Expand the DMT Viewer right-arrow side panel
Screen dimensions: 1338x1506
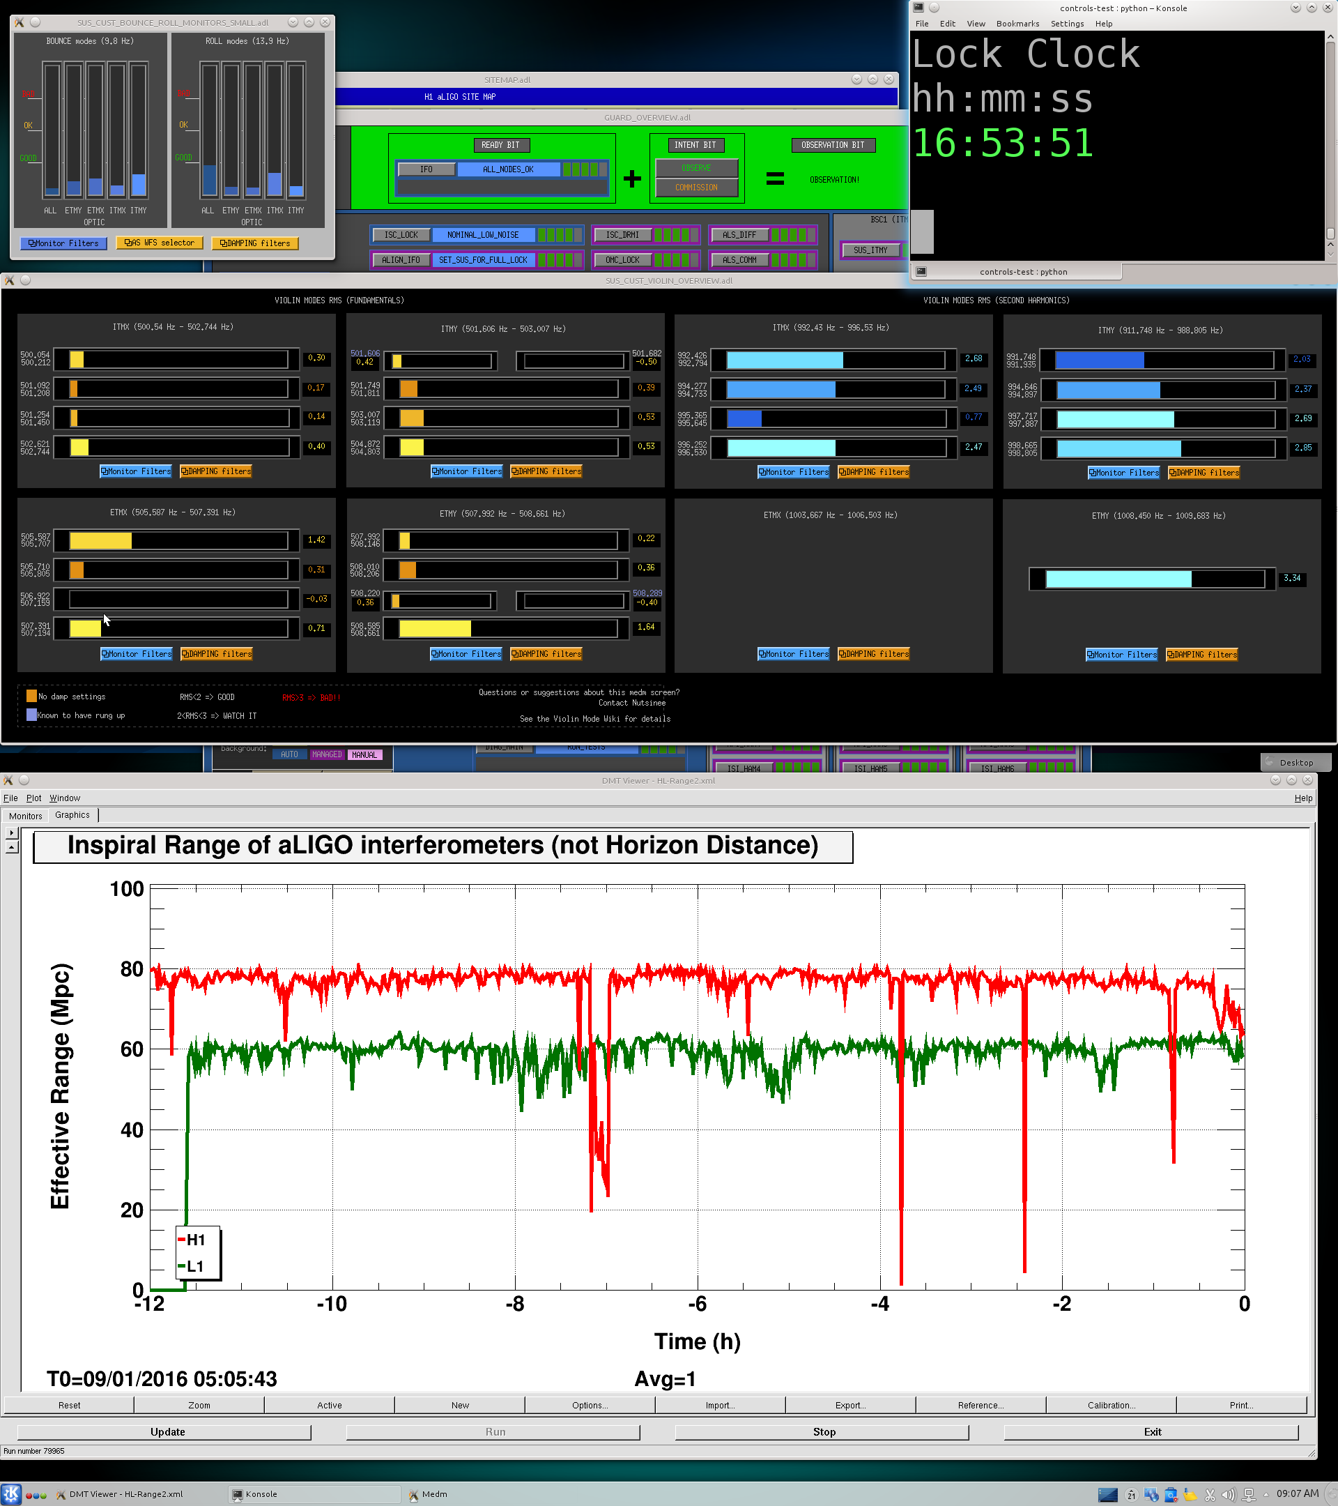[x=11, y=832]
